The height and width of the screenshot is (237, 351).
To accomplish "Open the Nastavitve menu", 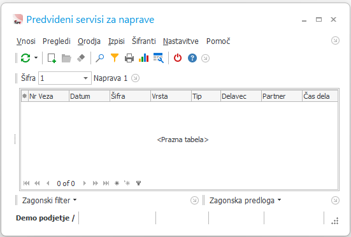I will tap(181, 41).
